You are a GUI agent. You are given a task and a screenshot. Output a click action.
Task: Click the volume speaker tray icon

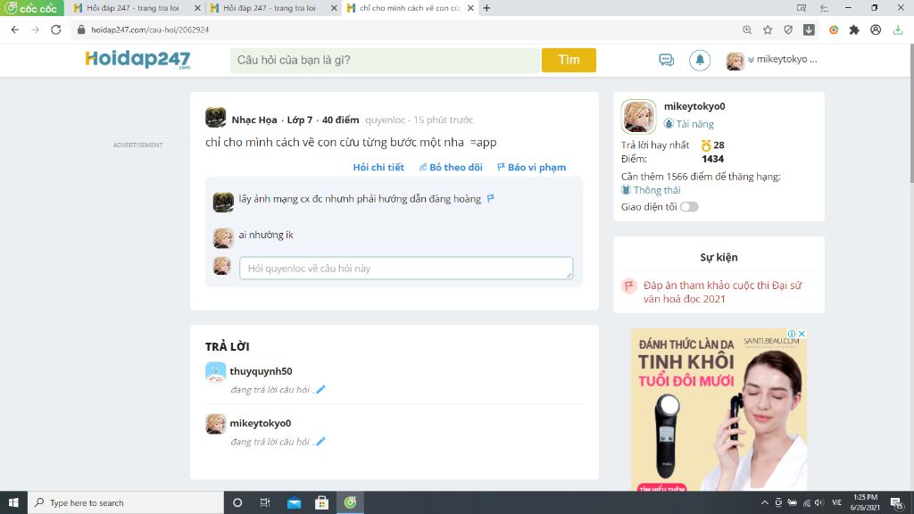click(819, 502)
